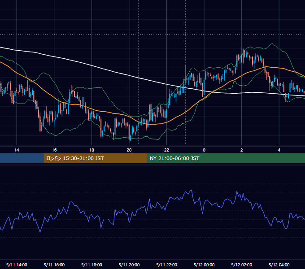Screen dimensions: 305x269
Task: Click the 5/11 14:00 time label
Action: click(x=17, y=265)
